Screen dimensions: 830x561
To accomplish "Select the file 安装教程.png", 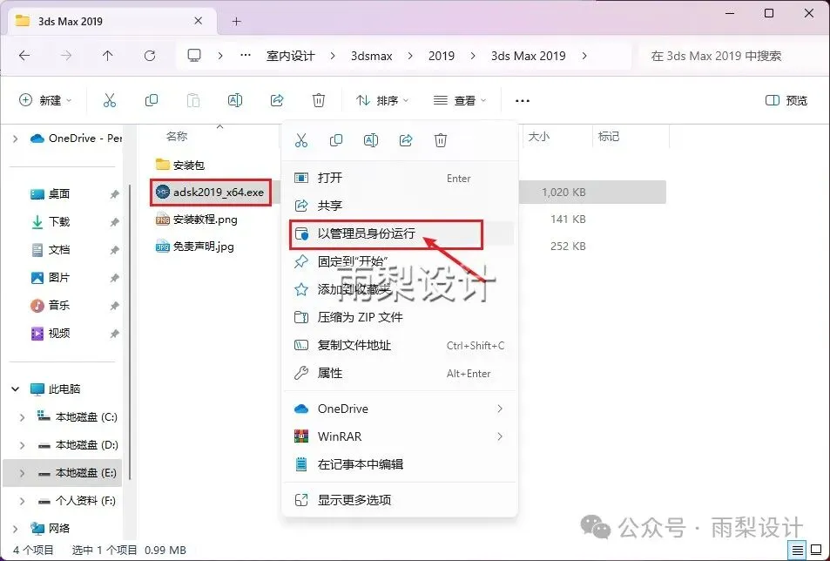I will point(196,220).
